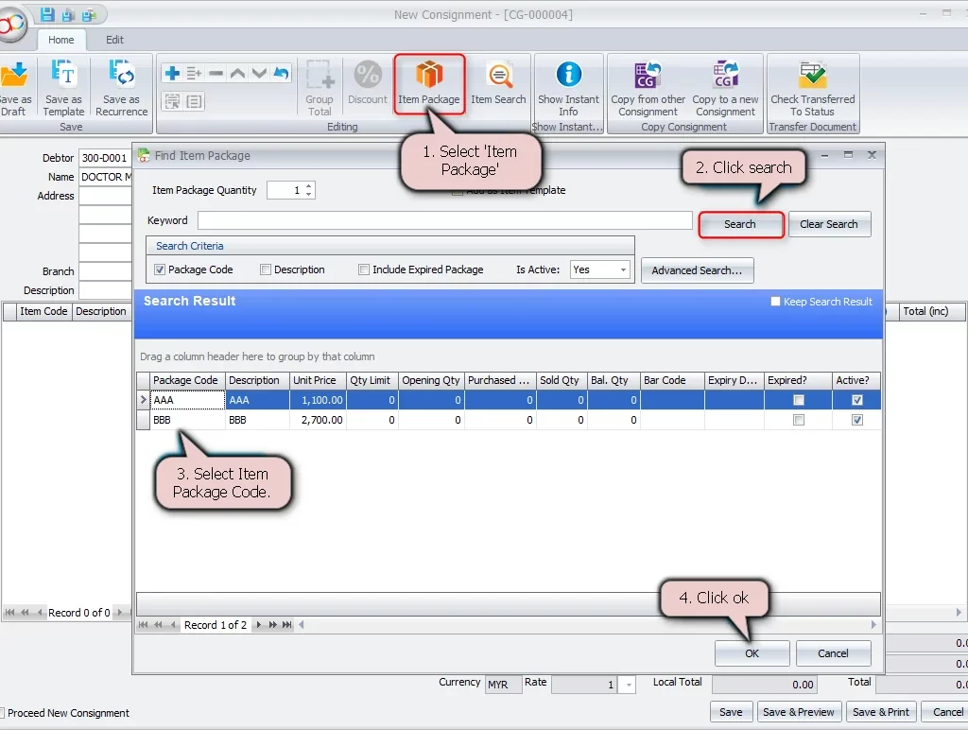
Task: Move row up with up arrow icon
Action: [x=237, y=74]
